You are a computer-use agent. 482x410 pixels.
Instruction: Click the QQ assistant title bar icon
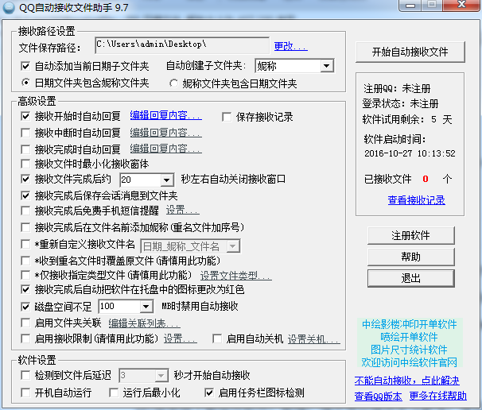9,8
